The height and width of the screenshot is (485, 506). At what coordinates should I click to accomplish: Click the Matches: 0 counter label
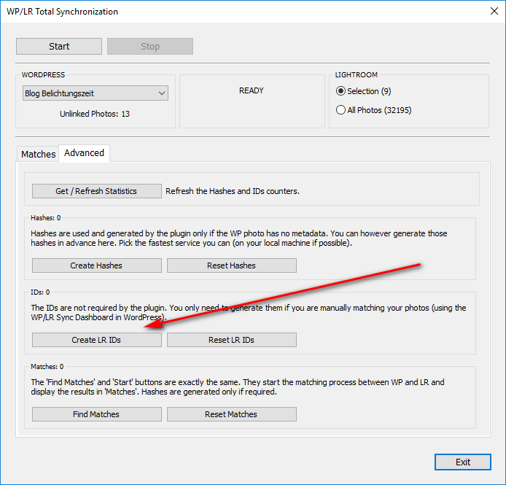[47, 367]
